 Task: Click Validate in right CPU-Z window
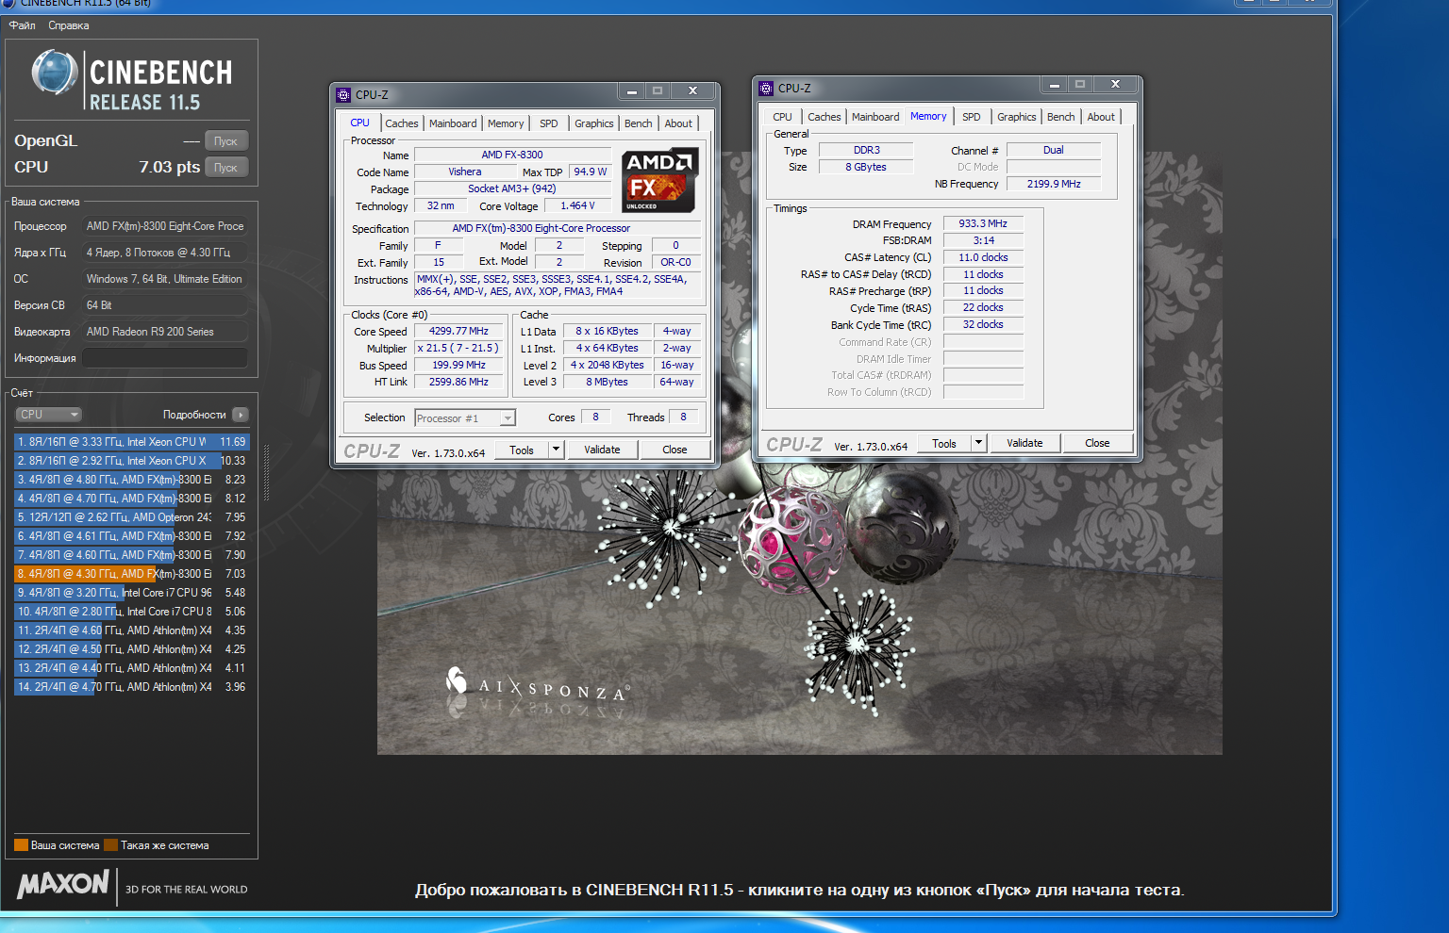click(1024, 443)
